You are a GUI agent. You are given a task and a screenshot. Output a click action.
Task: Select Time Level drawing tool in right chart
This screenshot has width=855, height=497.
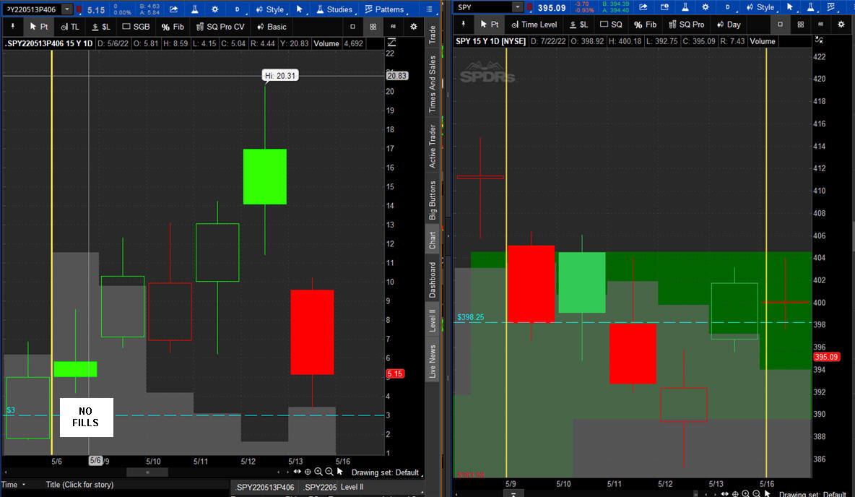pyautogui.click(x=534, y=24)
